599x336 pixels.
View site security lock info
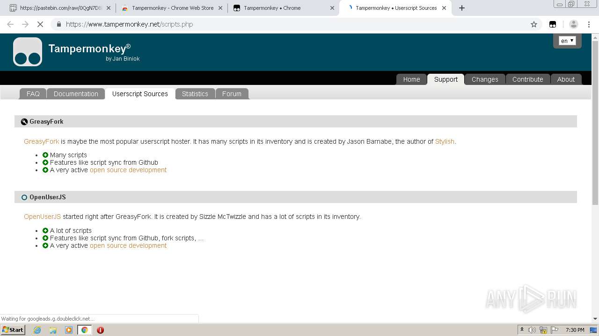(58, 24)
